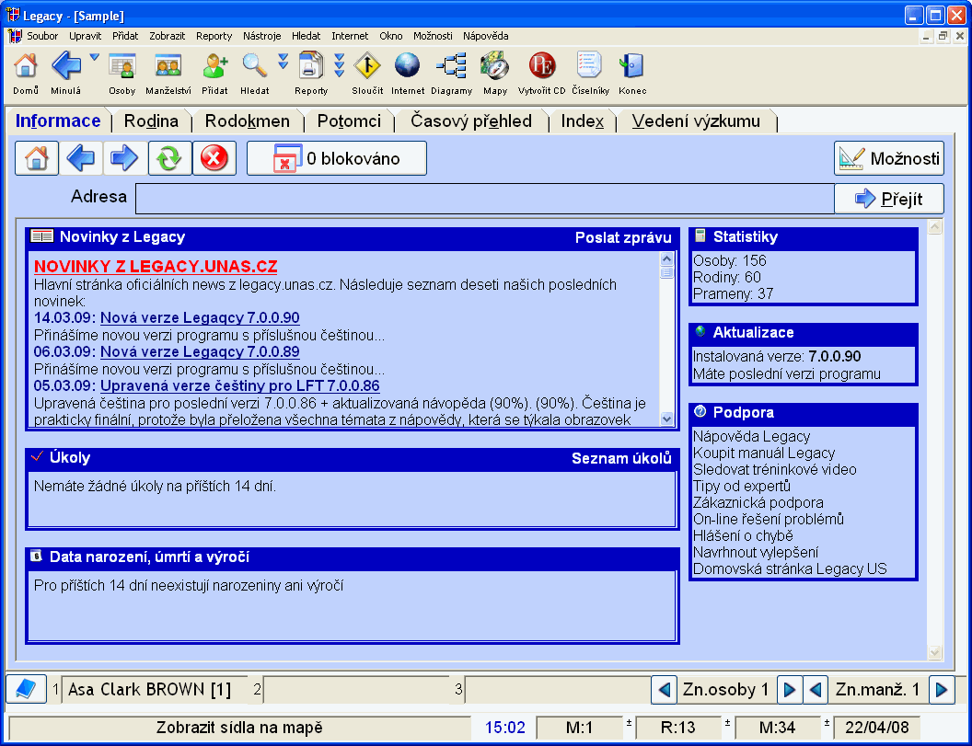Image resolution: width=972 pixels, height=746 pixels.
Task: Open Mapy from the toolbar
Action: click(x=495, y=66)
